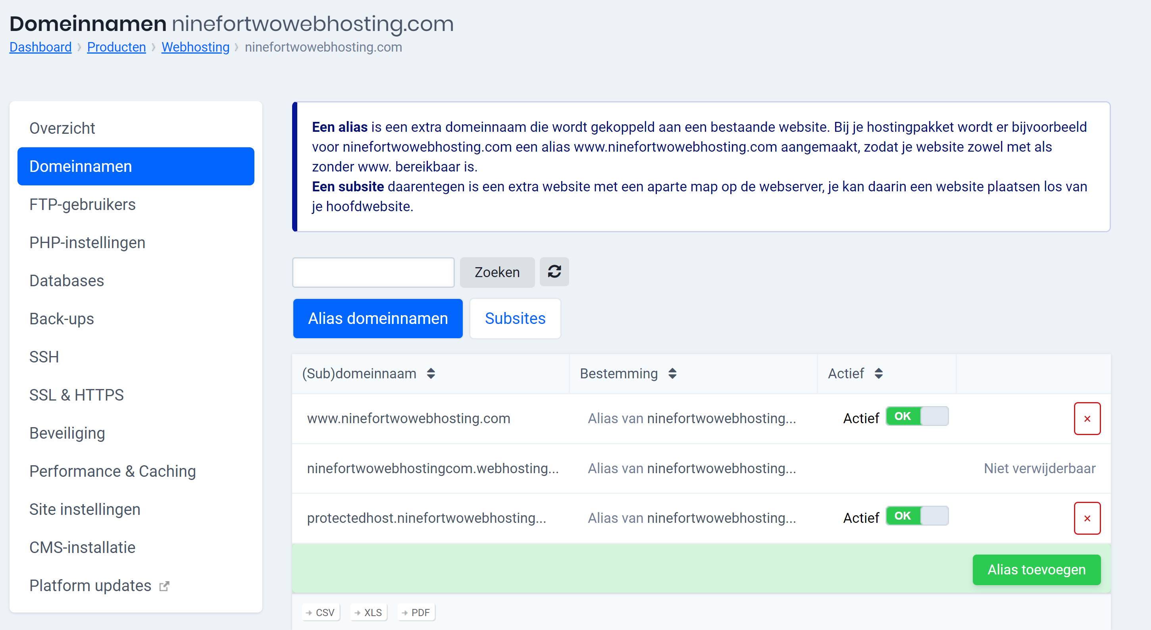Viewport: 1151px width, 630px height.
Task: Toggle Actief switch for protectedhost alias
Action: [917, 516]
